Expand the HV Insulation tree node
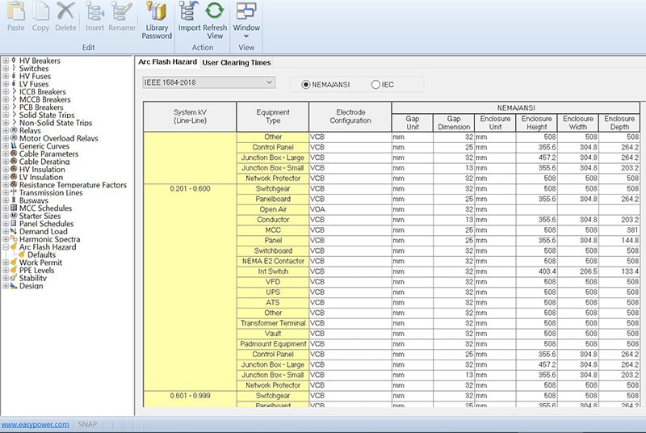 (x=6, y=170)
